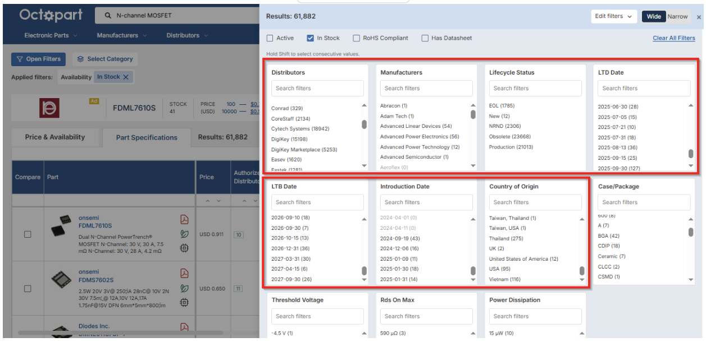This screenshot has width=706, height=342.
Task: Switch to the Price & Availability tab
Action: click(x=55, y=137)
